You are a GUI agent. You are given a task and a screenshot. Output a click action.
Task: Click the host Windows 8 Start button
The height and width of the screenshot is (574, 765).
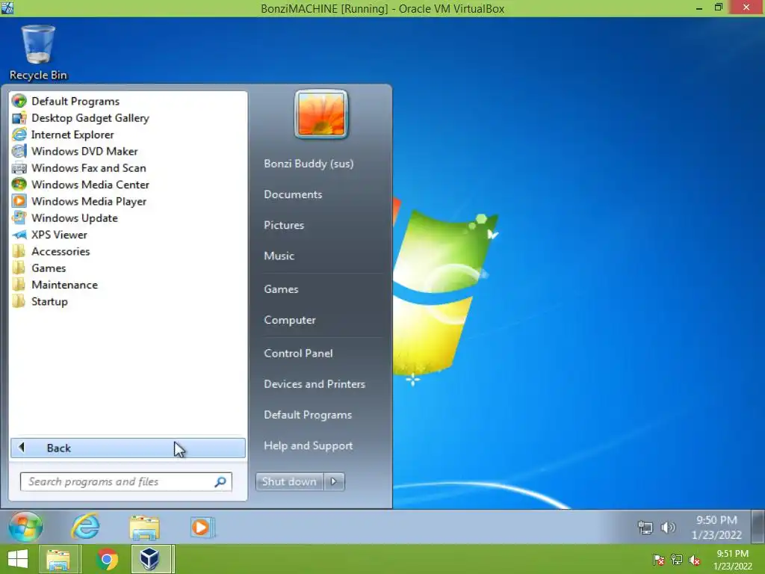(18, 559)
